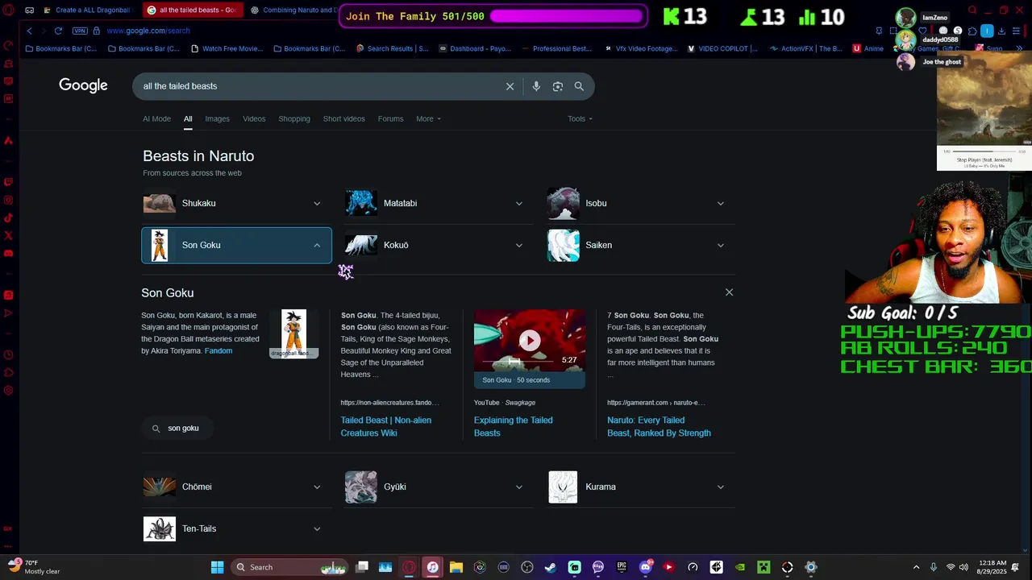Open Windows Start menu
1032x580 pixels.
pos(217,567)
